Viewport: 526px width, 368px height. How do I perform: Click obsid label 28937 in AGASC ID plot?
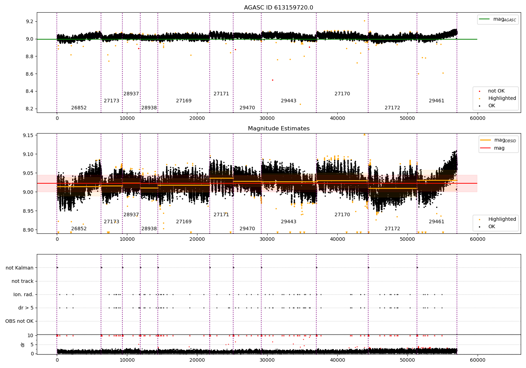click(x=131, y=94)
